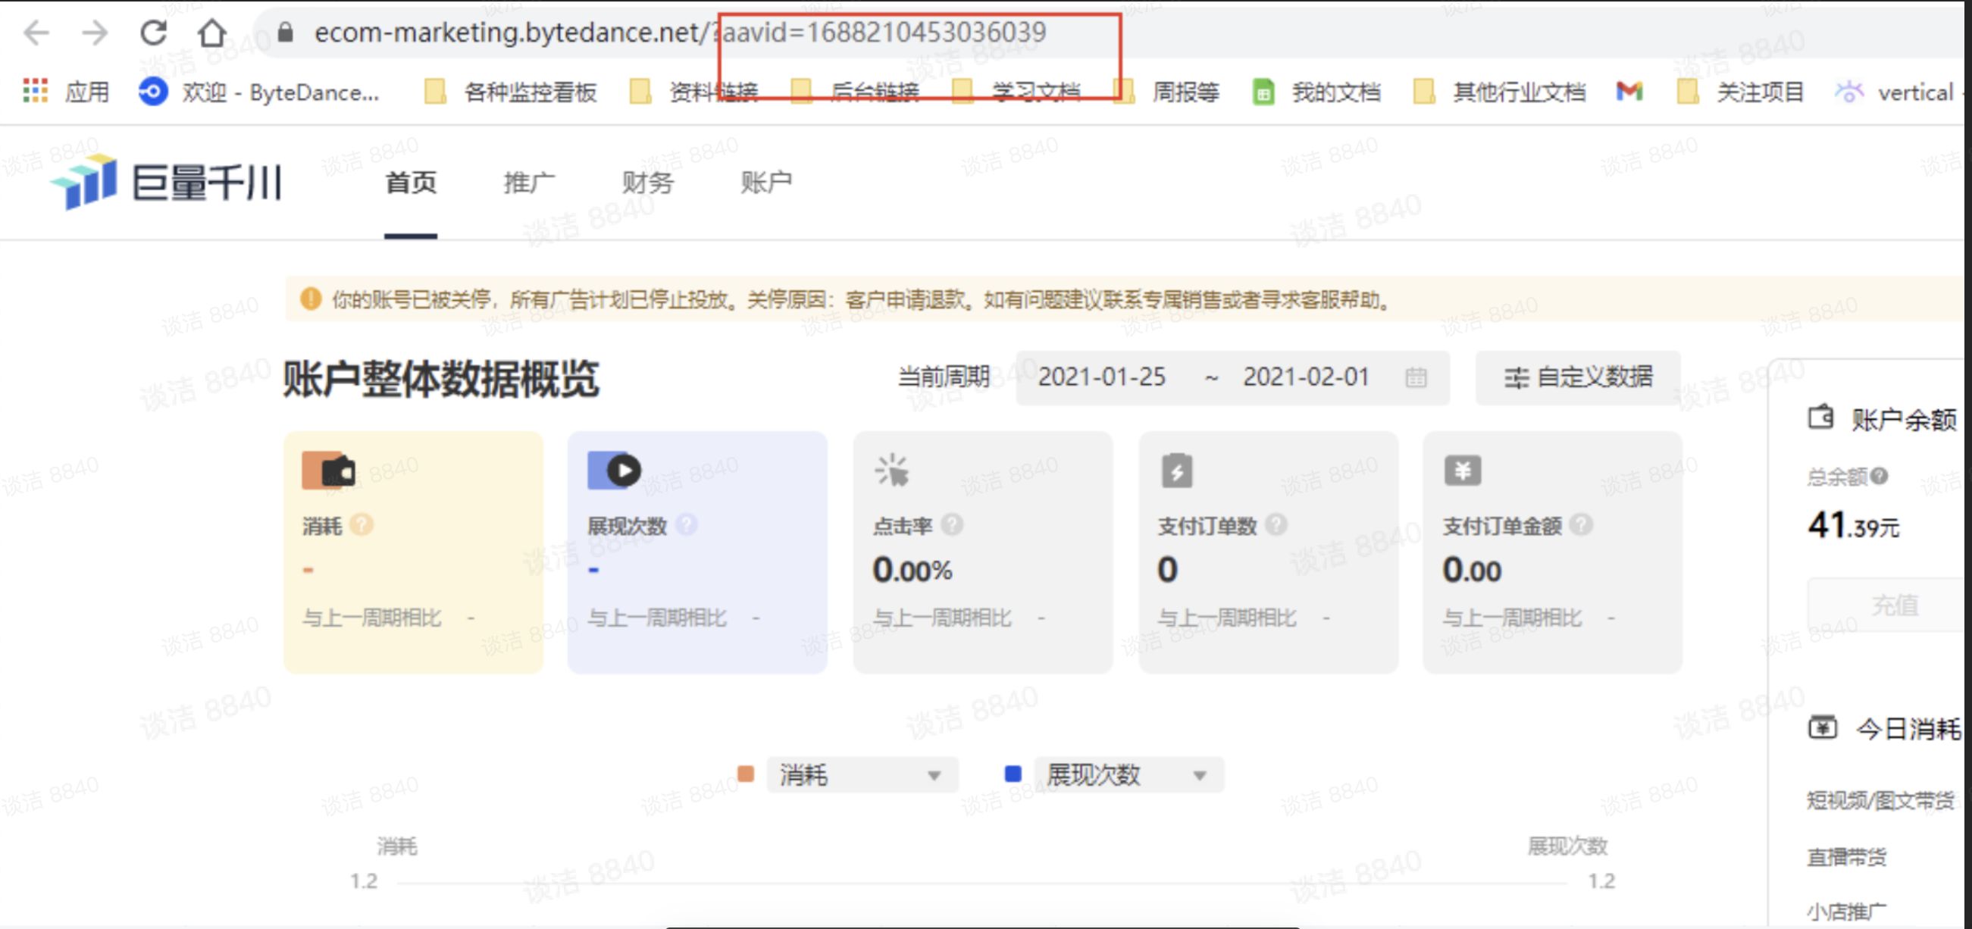This screenshot has width=1972, height=929.
Task: Click help icon next to 总余额
Action: (x=1879, y=477)
